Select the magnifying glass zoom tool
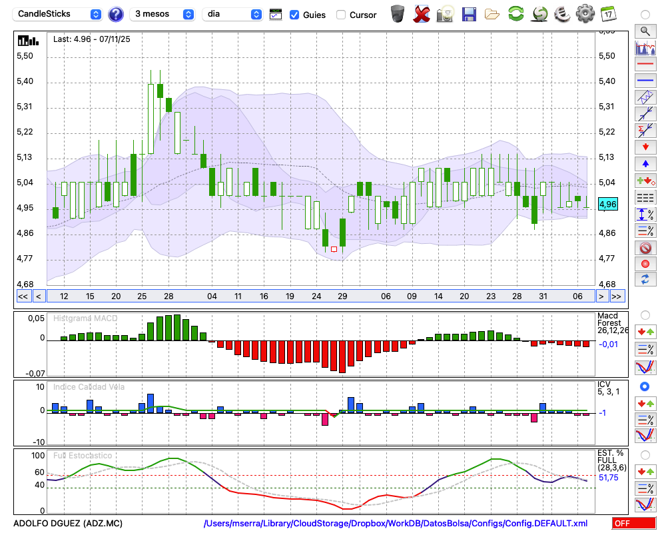 click(645, 31)
